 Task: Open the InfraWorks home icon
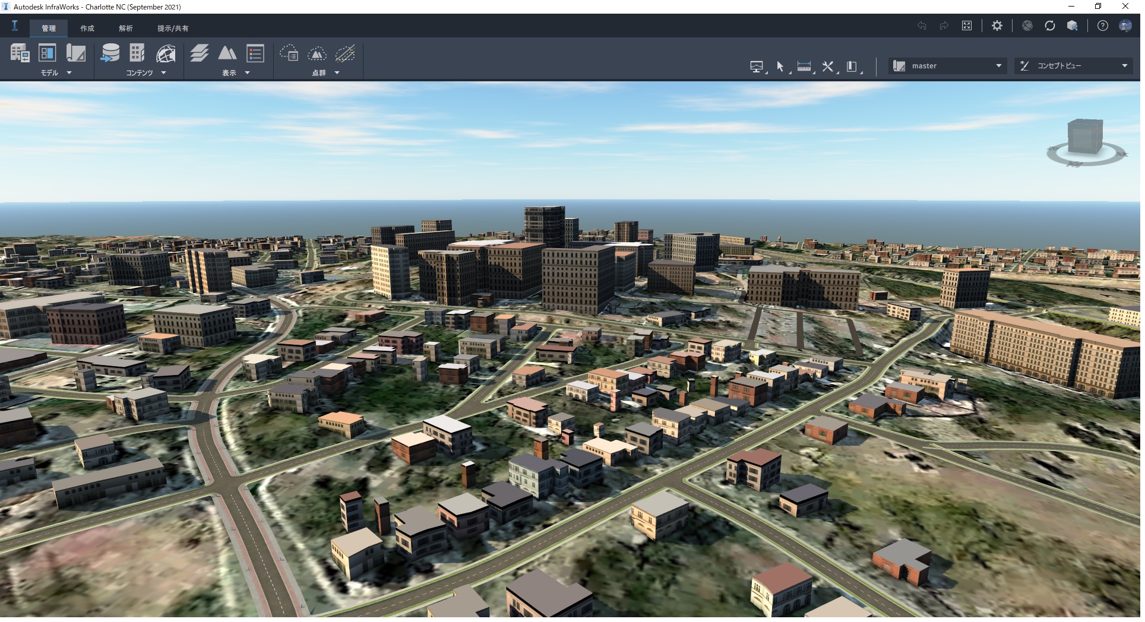15,26
